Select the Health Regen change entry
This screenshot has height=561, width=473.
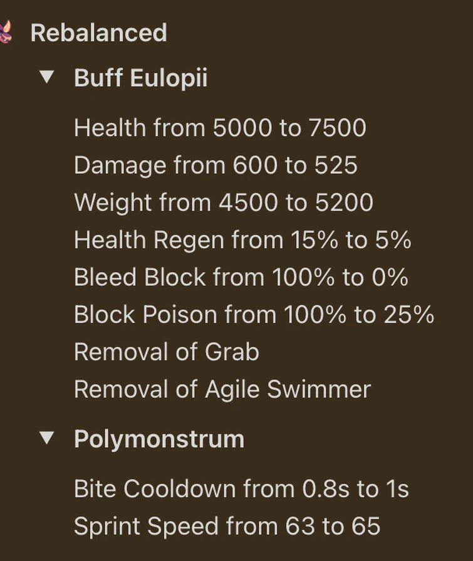click(x=242, y=239)
